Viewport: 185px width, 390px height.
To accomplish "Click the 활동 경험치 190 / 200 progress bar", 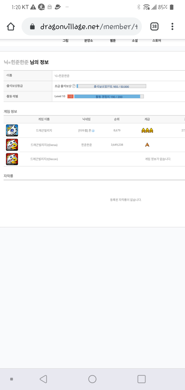I will [x=109, y=96].
